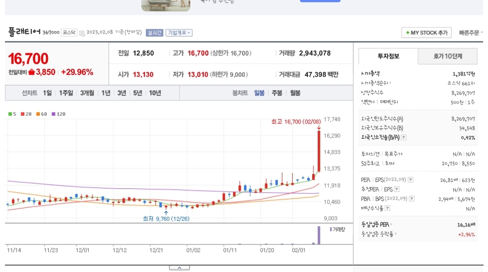Select the 5년 line chart period

pyautogui.click(x=137, y=93)
